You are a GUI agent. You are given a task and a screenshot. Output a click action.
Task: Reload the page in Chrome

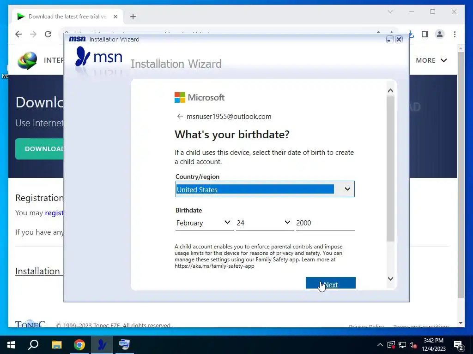48,34
